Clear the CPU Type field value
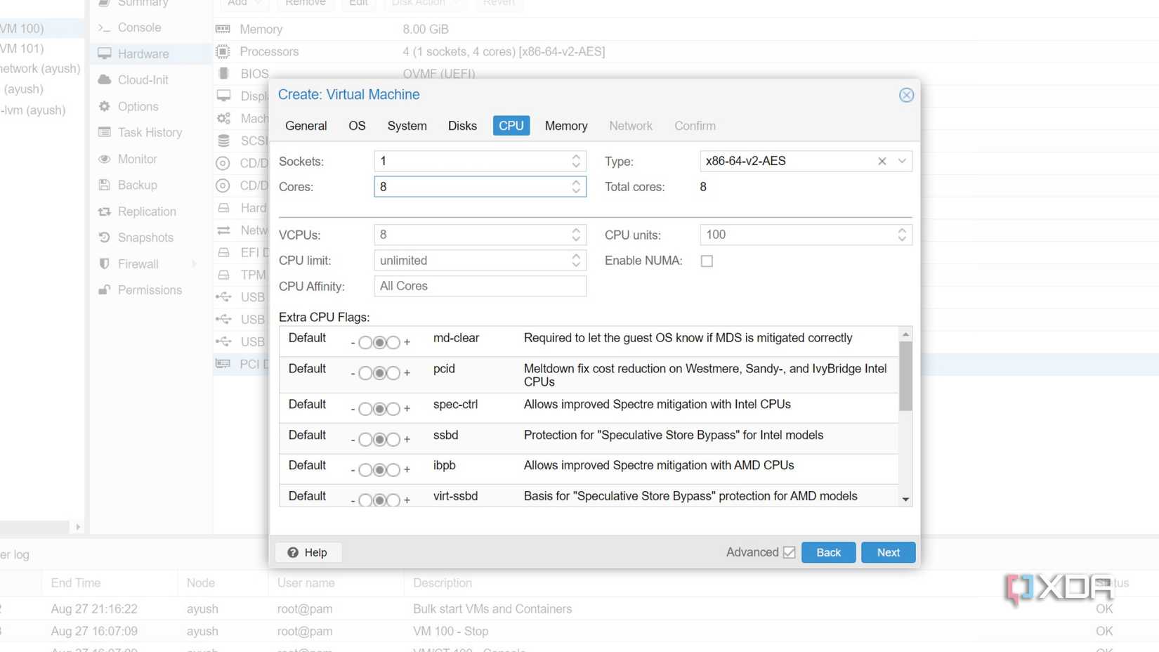 click(882, 161)
